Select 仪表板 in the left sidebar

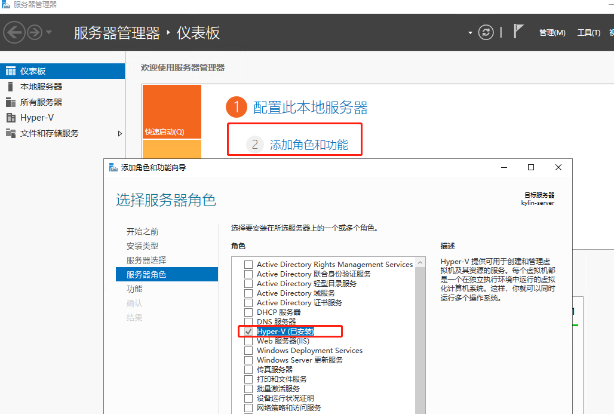tap(63, 71)
